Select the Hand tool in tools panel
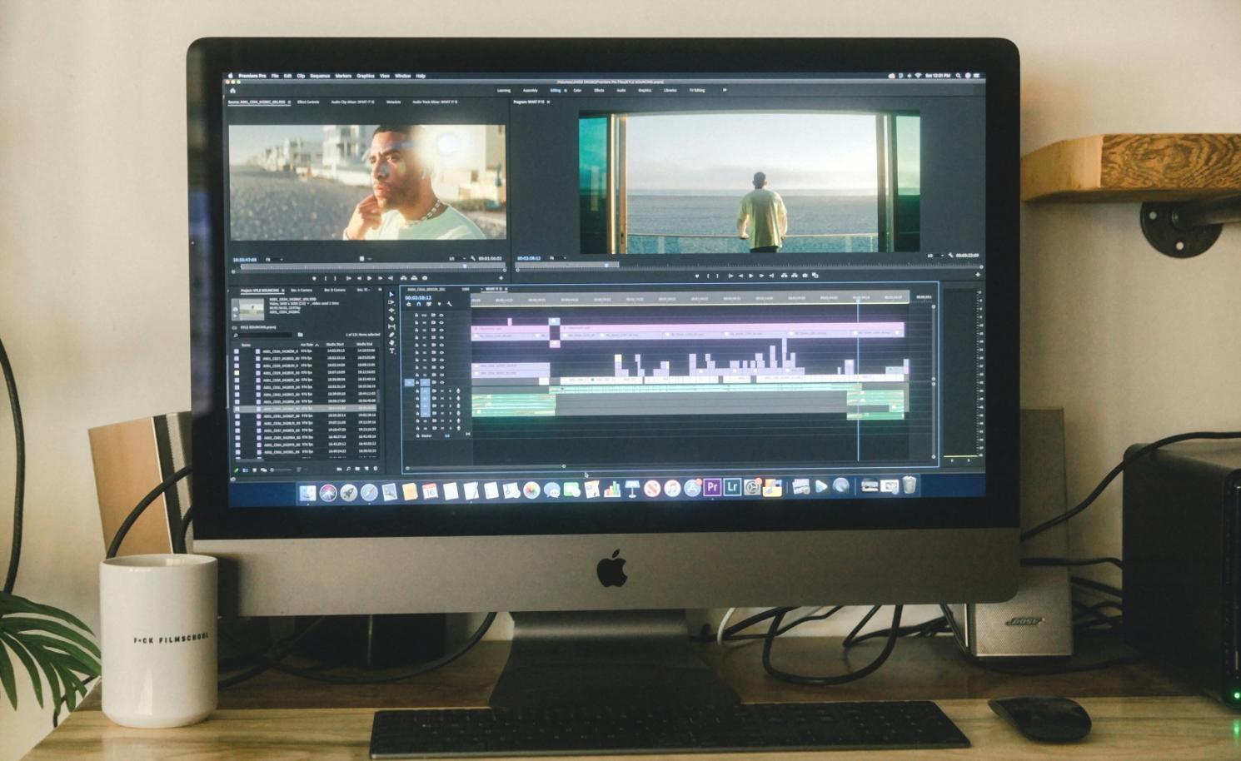 coord(391,343)
